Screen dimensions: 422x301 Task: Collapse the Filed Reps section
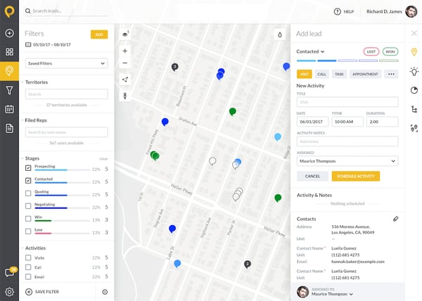click(23, 120)
